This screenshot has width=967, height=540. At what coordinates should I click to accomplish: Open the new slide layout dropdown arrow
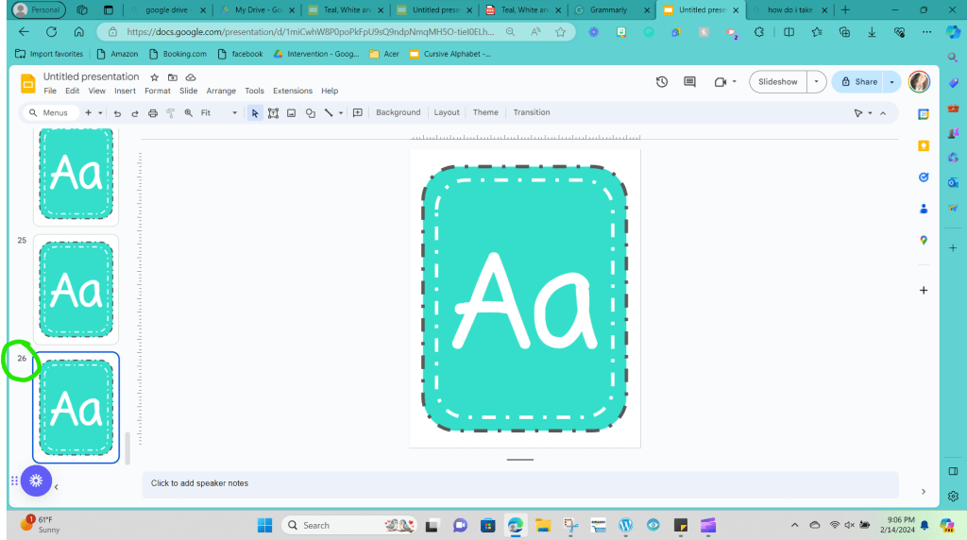point(102,112)
